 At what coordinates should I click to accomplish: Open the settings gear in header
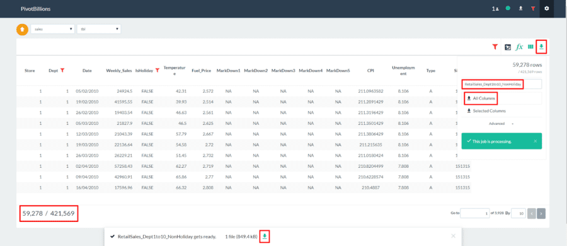click(547, 8)
